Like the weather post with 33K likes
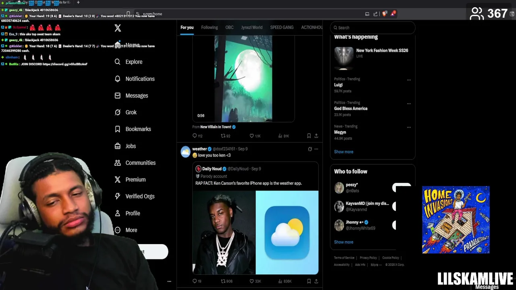 pyautogui.click(x=255, y=281)
